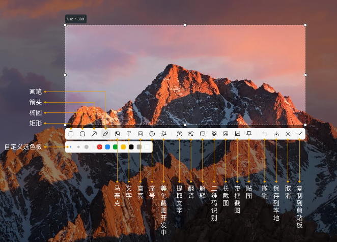Image resolution: width=337 pixels, height=242 pixels.
Task: Choose the largest brush size dot
Action: click(x=87, y=147)
